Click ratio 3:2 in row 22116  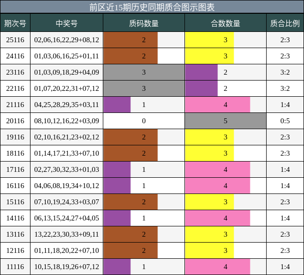coord(285,88)
